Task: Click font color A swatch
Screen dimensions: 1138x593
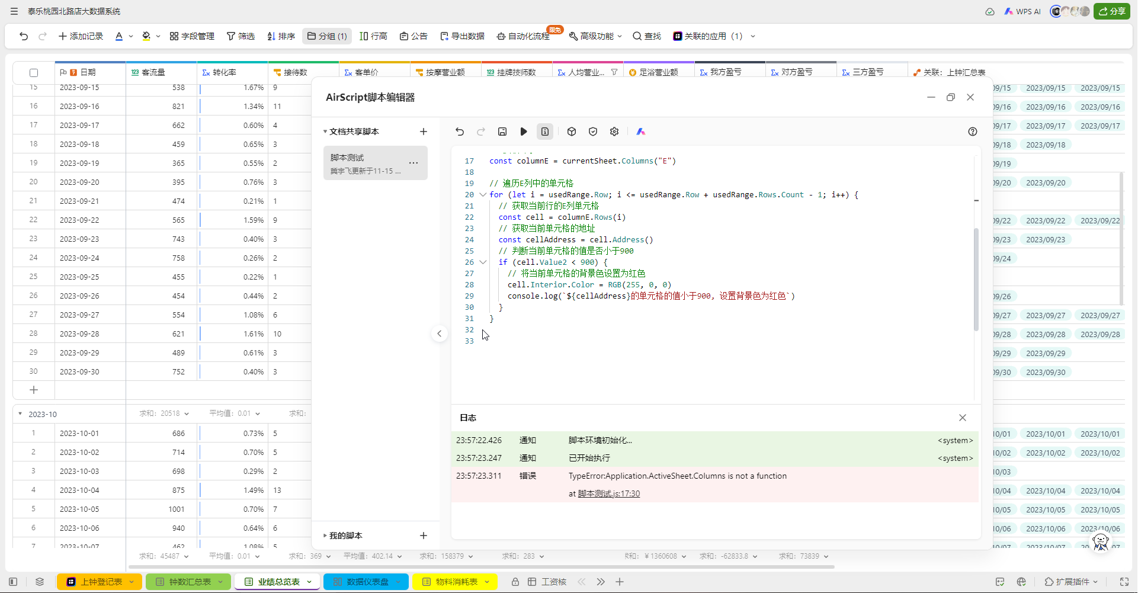Action: 119,36
